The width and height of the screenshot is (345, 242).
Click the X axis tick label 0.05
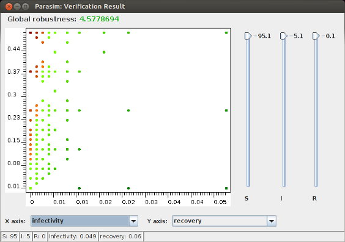(220, 202)
